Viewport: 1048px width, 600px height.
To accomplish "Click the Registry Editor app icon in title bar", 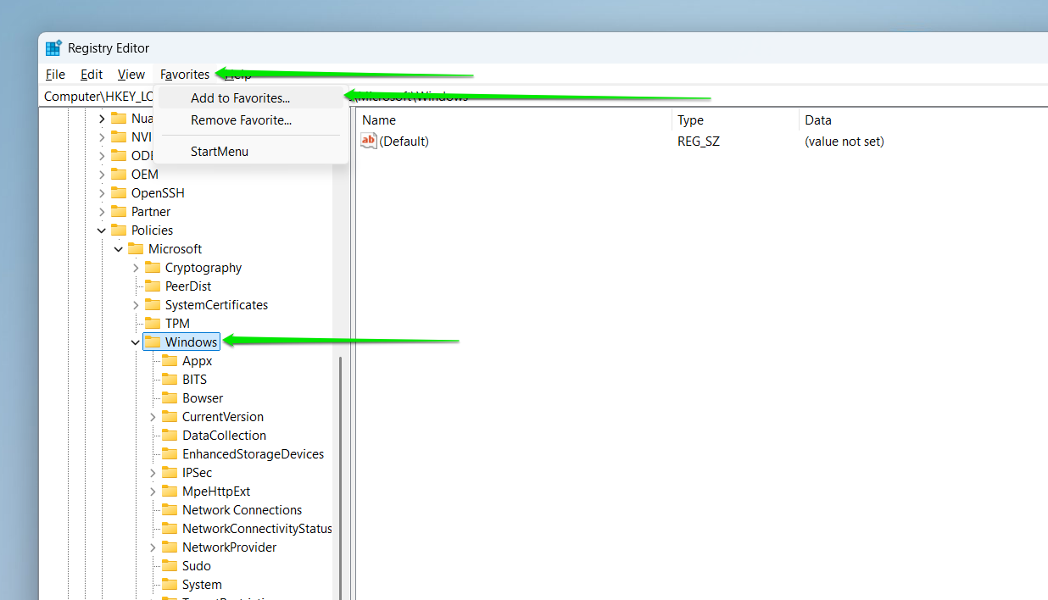I will tap(53, 48).
